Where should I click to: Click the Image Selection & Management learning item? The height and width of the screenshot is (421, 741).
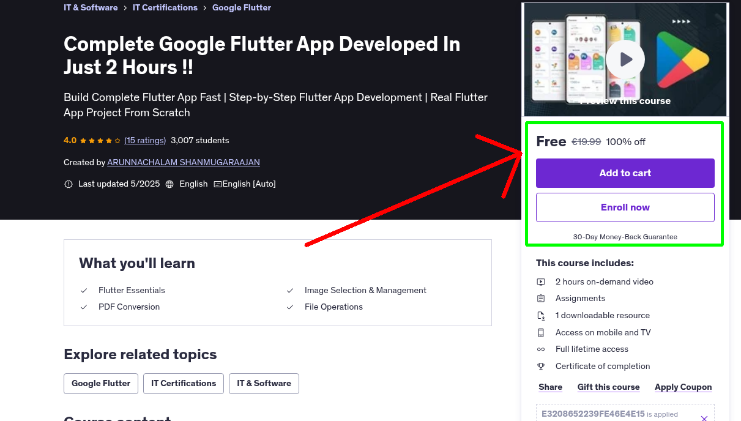pyautogui.click(x=365, y=291)
